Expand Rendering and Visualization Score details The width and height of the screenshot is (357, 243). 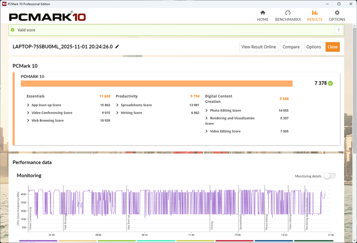point(207,118)
